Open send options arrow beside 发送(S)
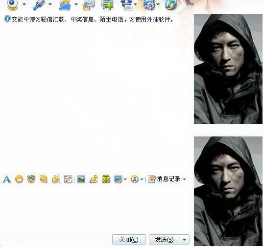This screenshot has width=263, height=247. tap(185, 240)
